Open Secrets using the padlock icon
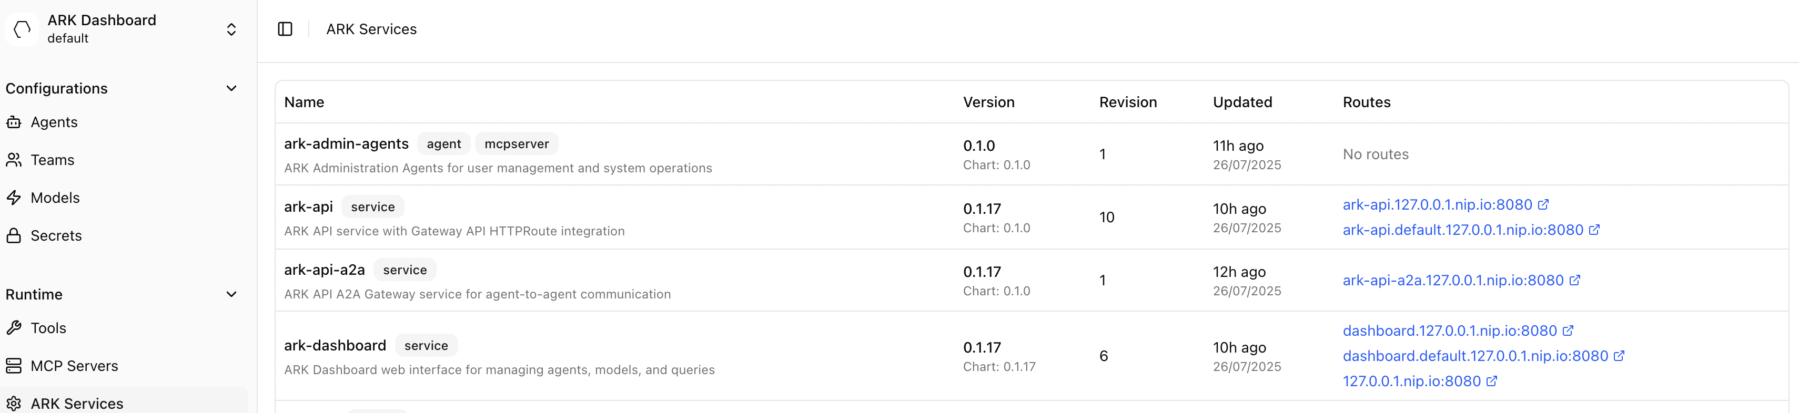Viewport: 1799px width, 413px height. (x=14, y=235)
